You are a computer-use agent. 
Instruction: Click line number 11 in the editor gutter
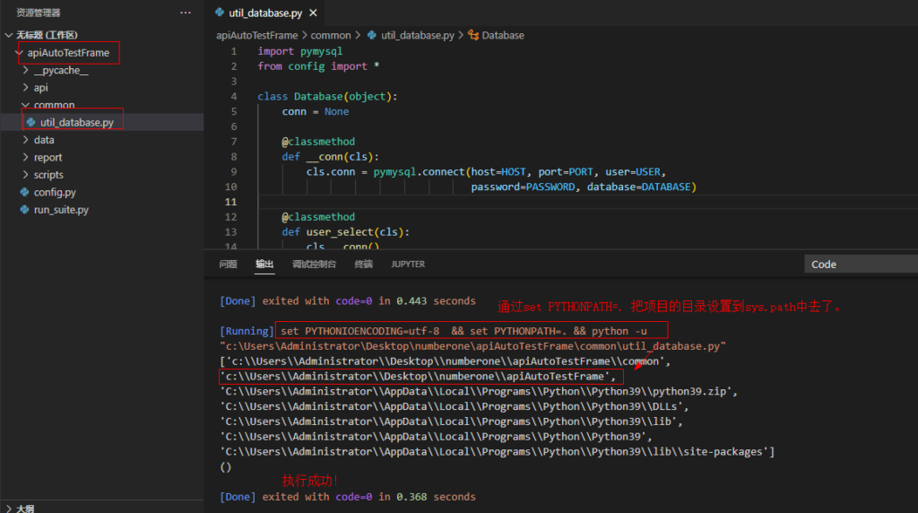(231, 202)
